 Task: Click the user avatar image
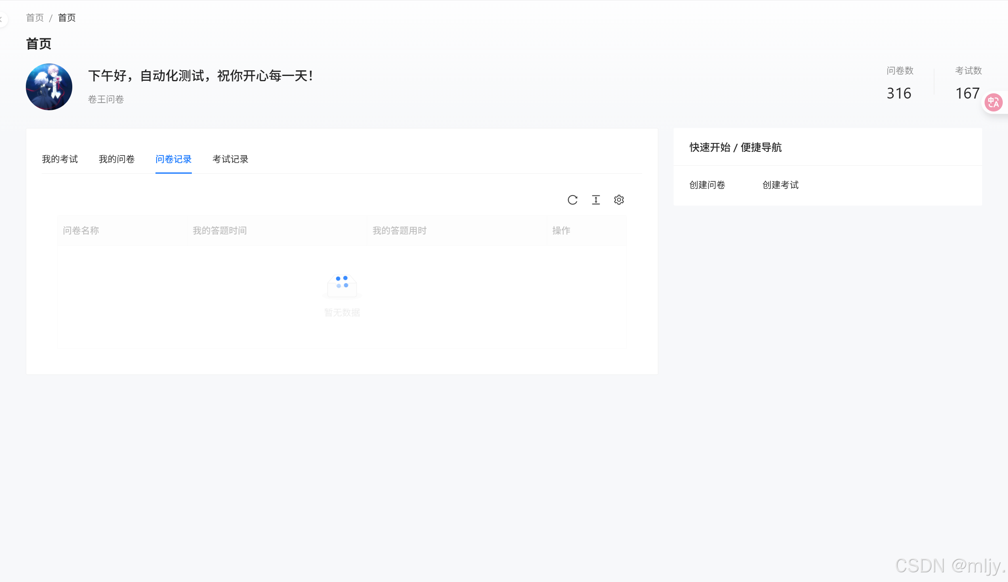pos(49,87)
